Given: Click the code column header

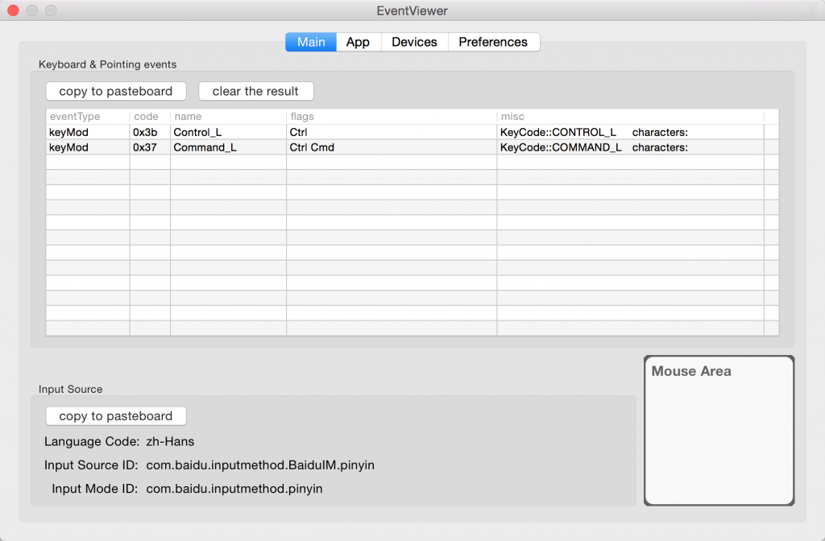Looking at the screenshot, I should (x=149, y=117).
